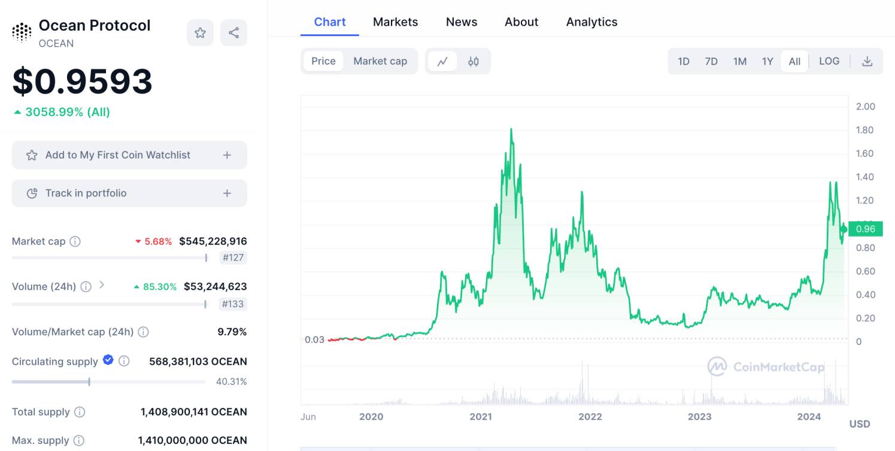This screenshot has height=451, width=895.
Task: Click the USD currency label
Action: tap(860, 424)
